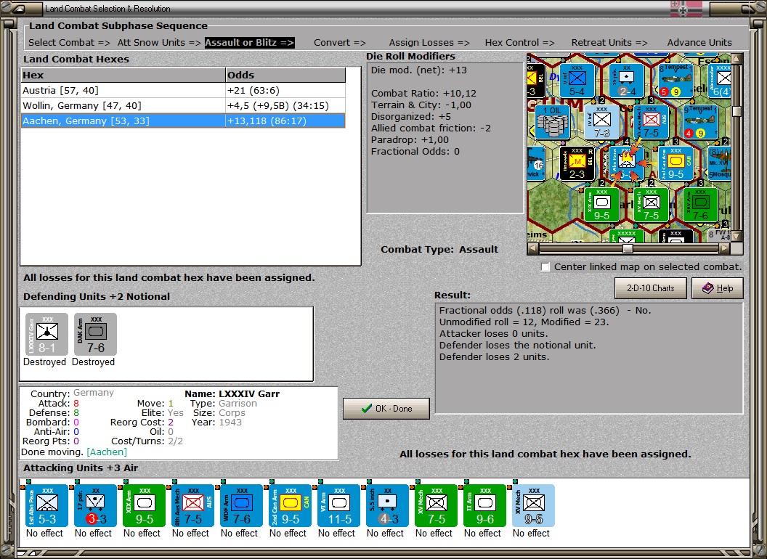Click the map scroll up arrow
This screenshot has height=559, width=767.
pyautogui.click(x=736, y=58)
